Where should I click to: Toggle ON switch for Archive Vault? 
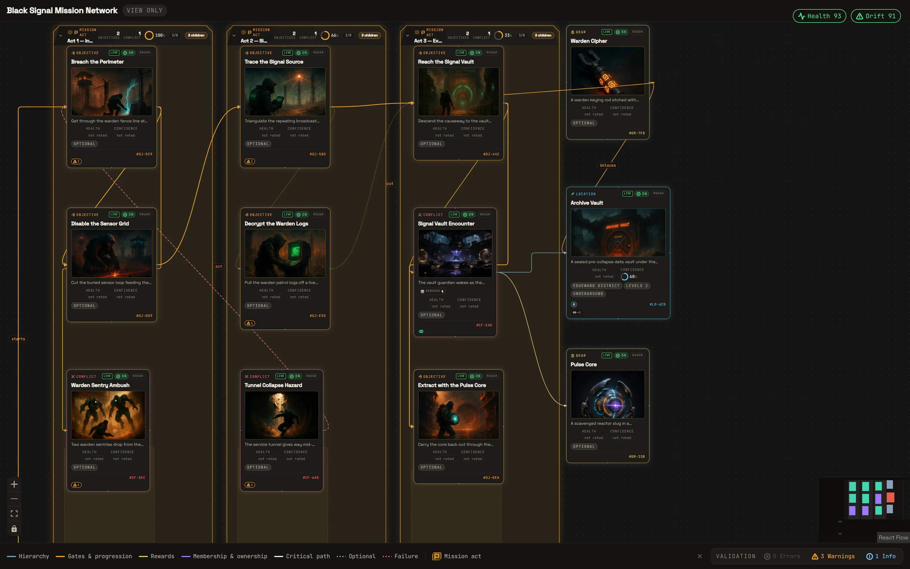point(642,194)
